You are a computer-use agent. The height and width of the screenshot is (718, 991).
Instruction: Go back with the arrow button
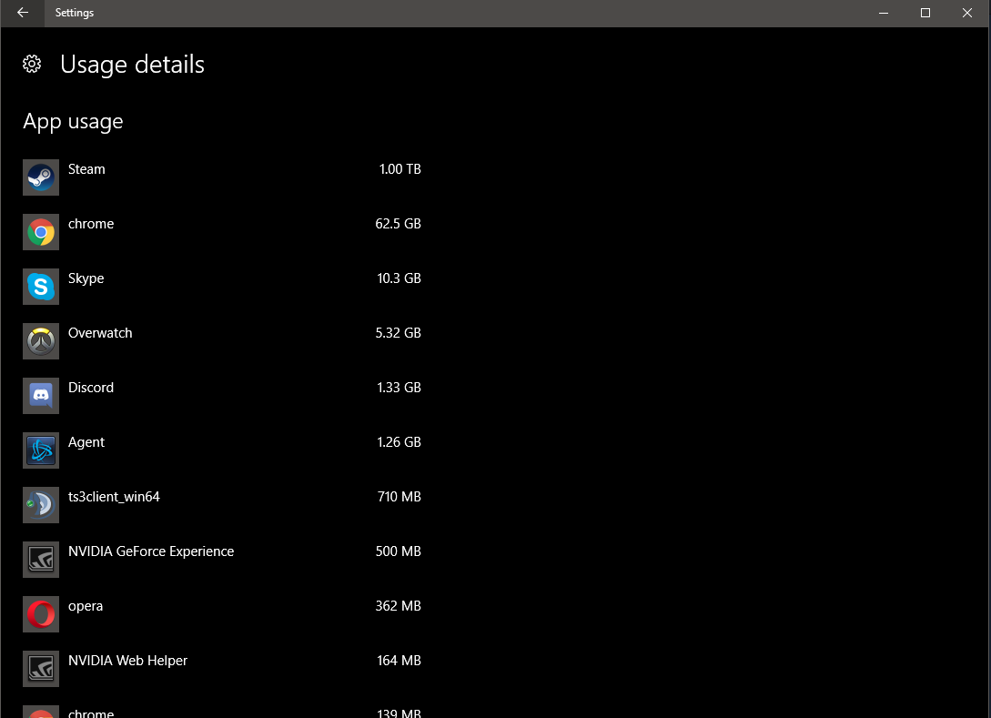pyautogui.click(x=23, y=13)
